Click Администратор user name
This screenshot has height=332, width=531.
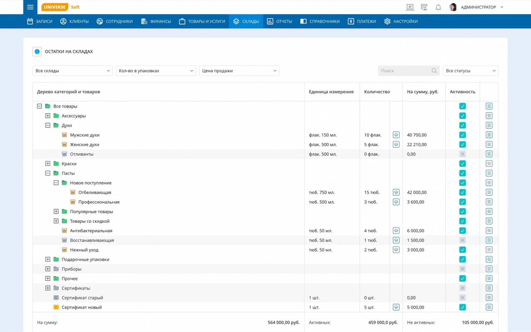(478, 7)
